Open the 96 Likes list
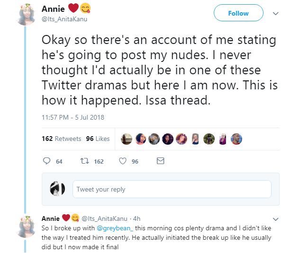This screenshot has height=253, width=291. point(98,139)
